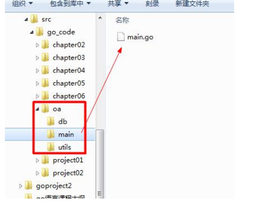The image size is (263, 203).
Task: Click the tree scrollbar up arrow
Action: [x=100, y=18]
